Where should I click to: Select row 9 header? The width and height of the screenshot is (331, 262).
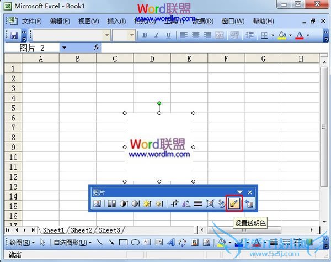(13, 147)
